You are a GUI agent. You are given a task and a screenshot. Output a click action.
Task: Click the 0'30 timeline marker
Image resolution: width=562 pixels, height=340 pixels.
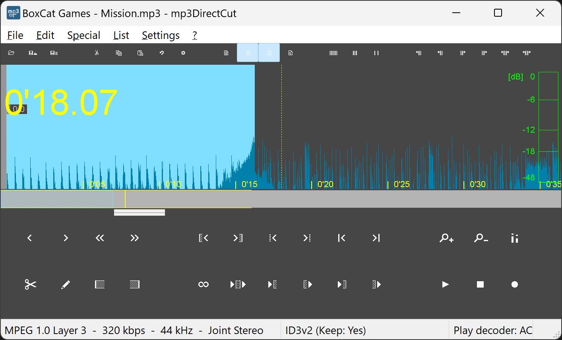(x=477, y=184)
